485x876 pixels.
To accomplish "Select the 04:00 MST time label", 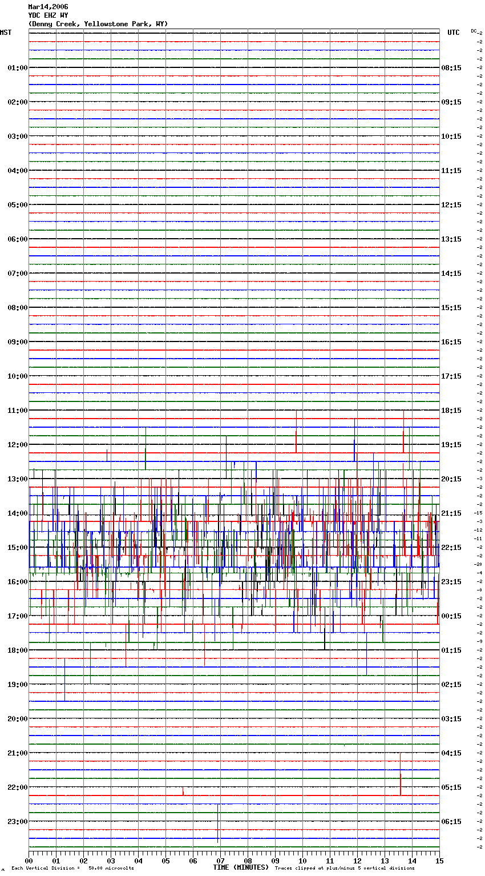I will click(x=18, y=171).
